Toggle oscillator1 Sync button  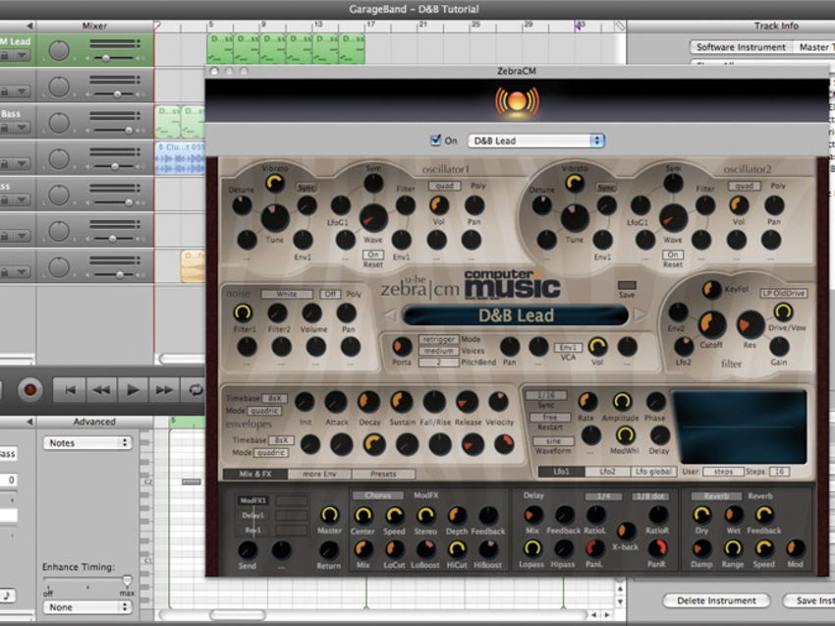306,188
